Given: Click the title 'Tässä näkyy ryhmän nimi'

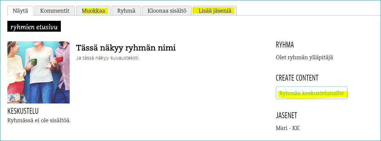Looking at the screenshot, I should [126, 47].
